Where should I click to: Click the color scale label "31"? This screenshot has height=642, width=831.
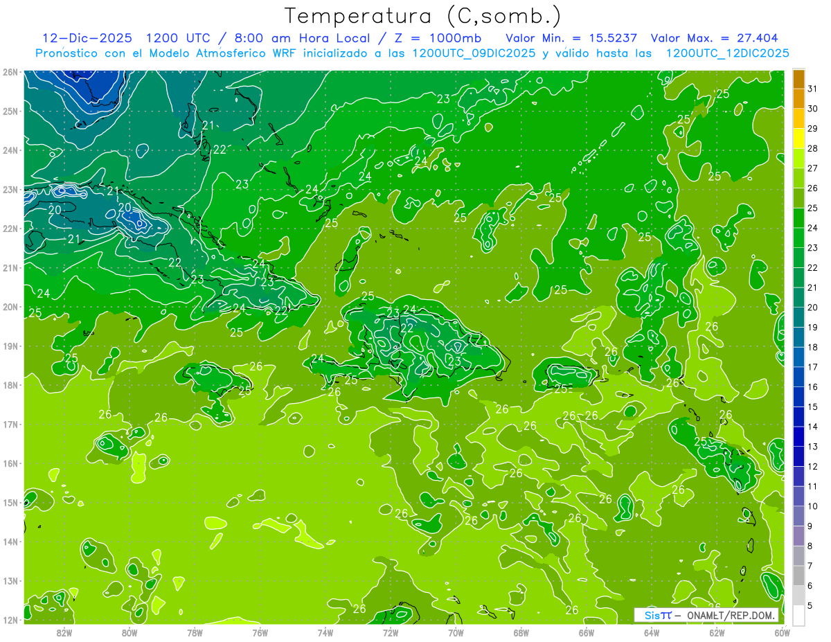pyautogui.click(x=813, y=89)
